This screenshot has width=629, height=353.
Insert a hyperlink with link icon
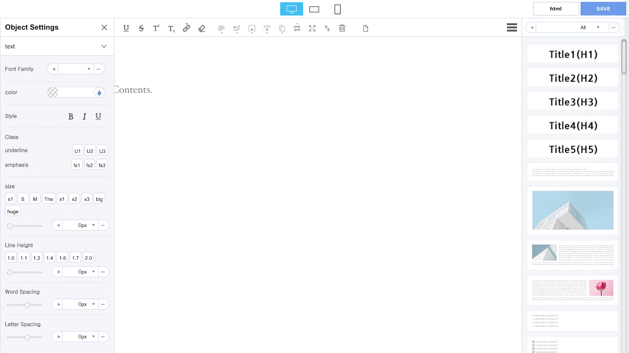[186, 28]
